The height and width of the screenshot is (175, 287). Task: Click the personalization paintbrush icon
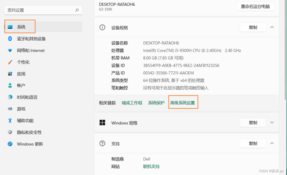click(10, 62)
